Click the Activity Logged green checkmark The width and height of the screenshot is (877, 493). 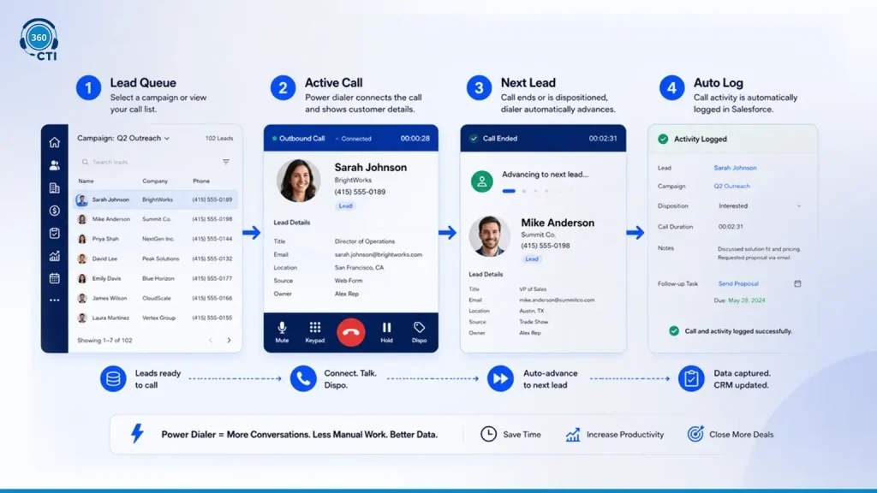[x=663, y=140]
